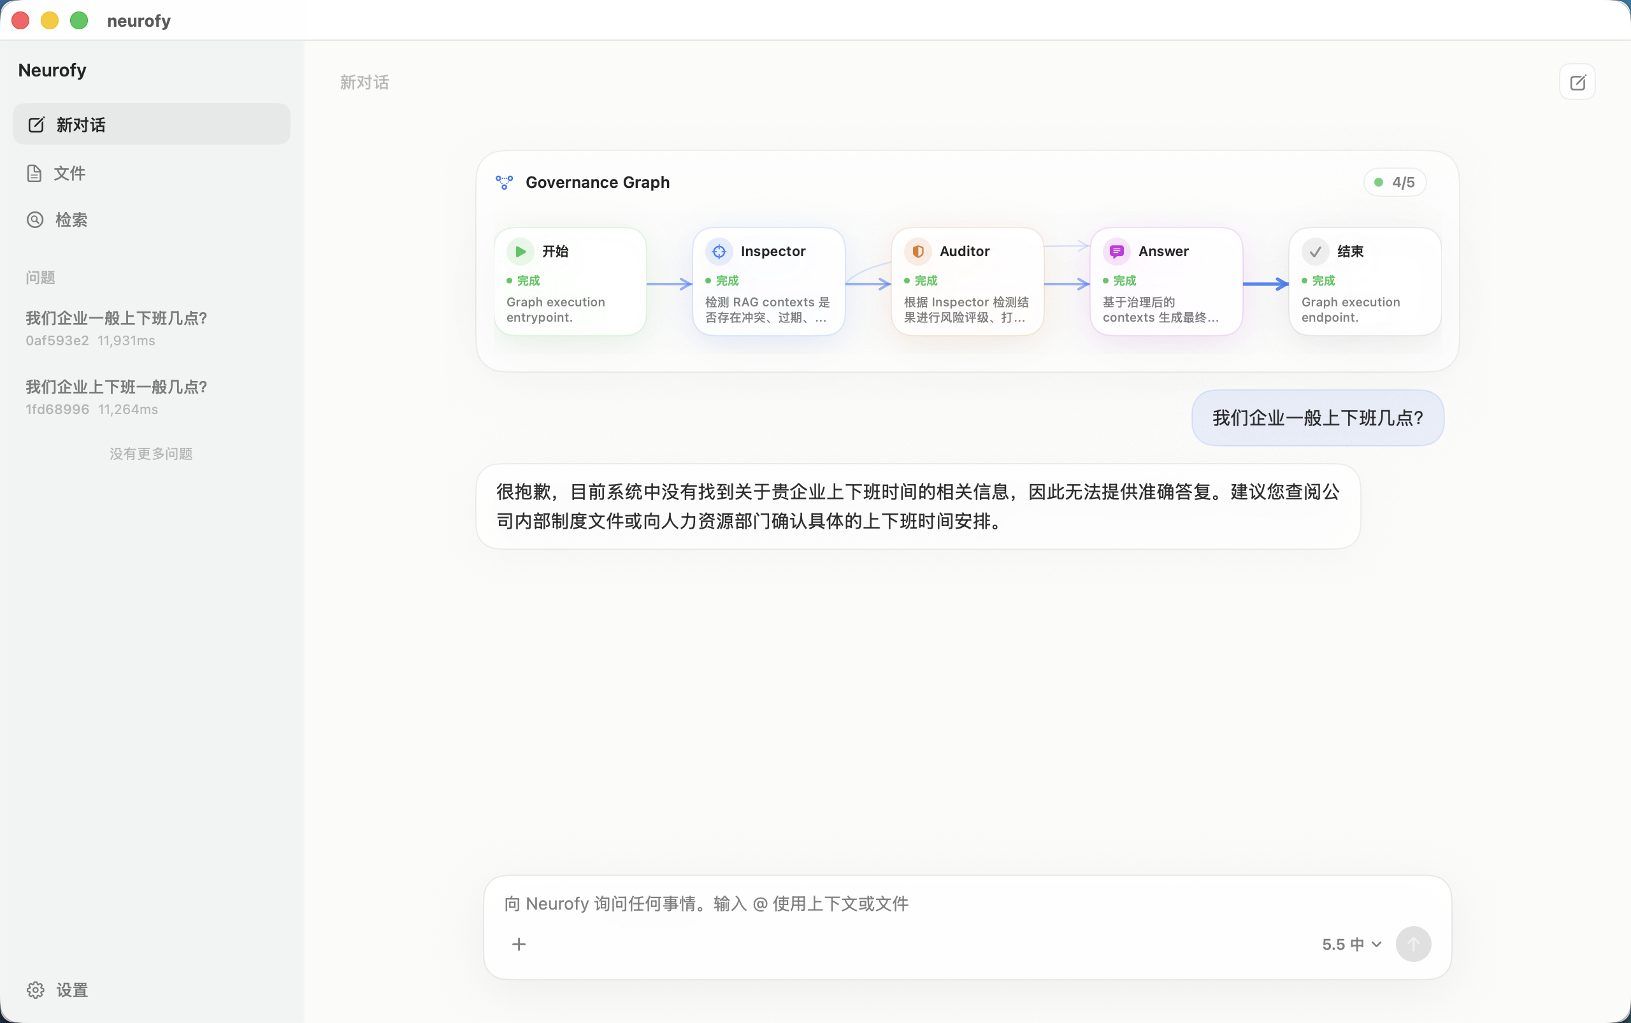The height and width of the screenshot is (1023, 1631).
Task: Click the Governance Graph title
Action: pos(598,183)
